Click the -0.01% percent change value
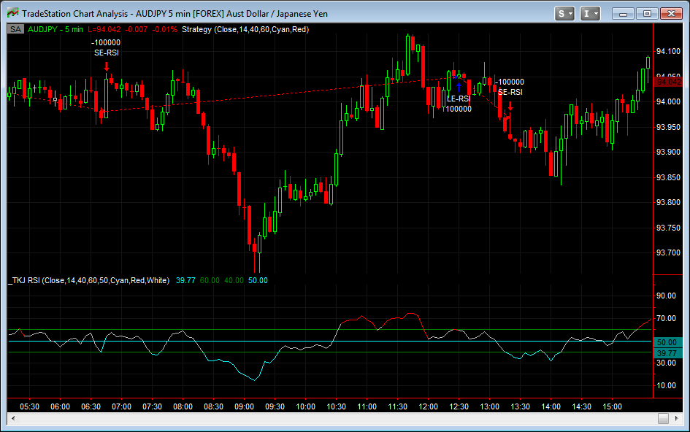 pos(164,29)
